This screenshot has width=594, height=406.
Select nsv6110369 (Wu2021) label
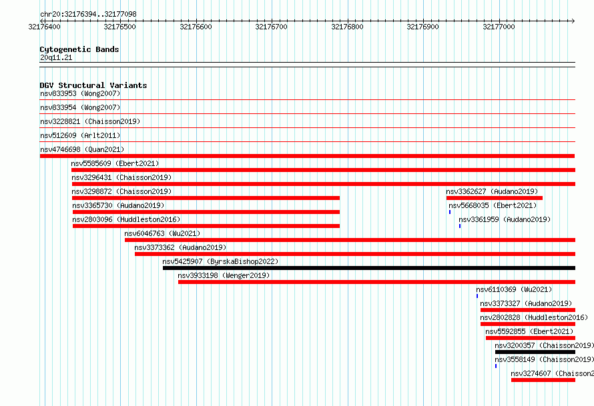point(514,289)
